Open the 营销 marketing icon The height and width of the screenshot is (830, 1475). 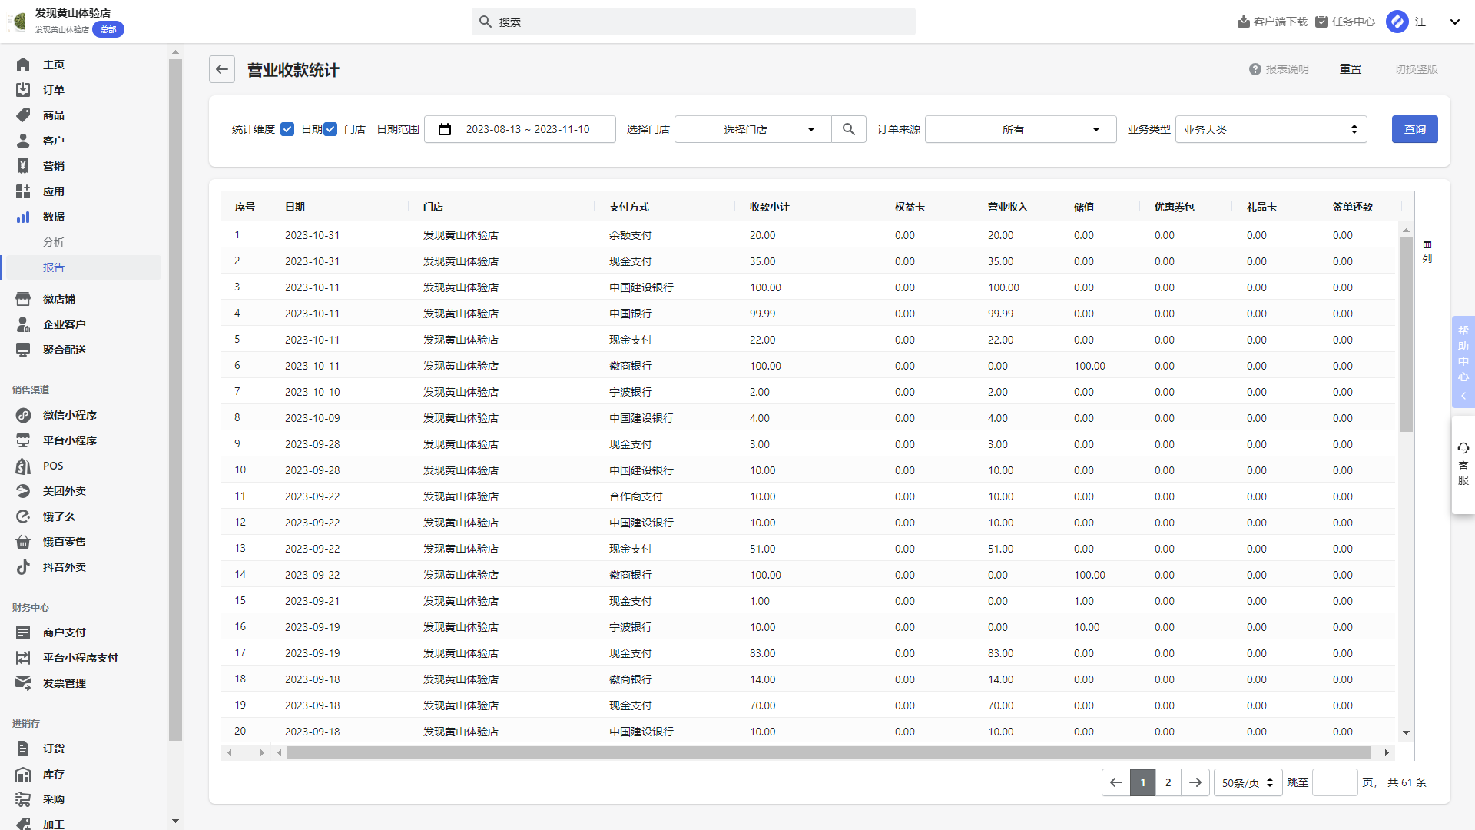click(x=23, y=166)
